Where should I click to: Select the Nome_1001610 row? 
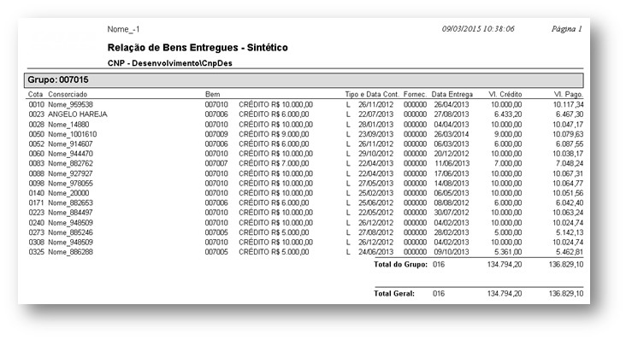pyautogui.click(x=305, y=134)
